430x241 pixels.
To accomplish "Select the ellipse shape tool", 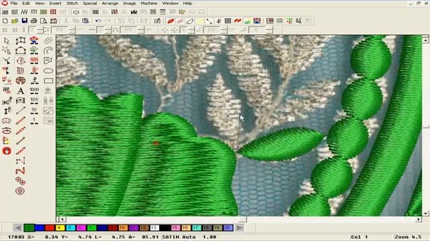I will click(x=48, y=71).
